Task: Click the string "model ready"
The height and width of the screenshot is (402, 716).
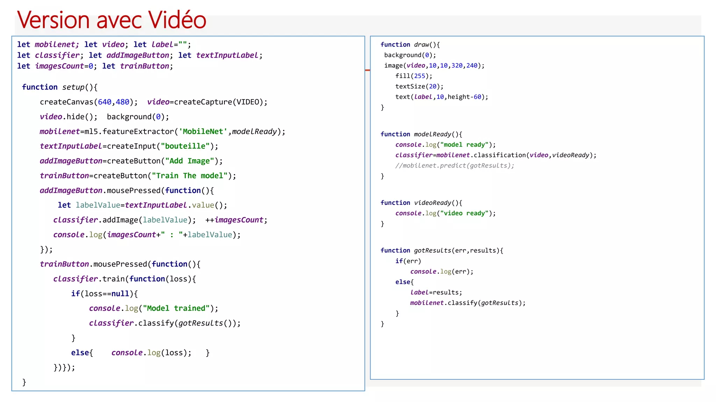Action: coord(464,145)
